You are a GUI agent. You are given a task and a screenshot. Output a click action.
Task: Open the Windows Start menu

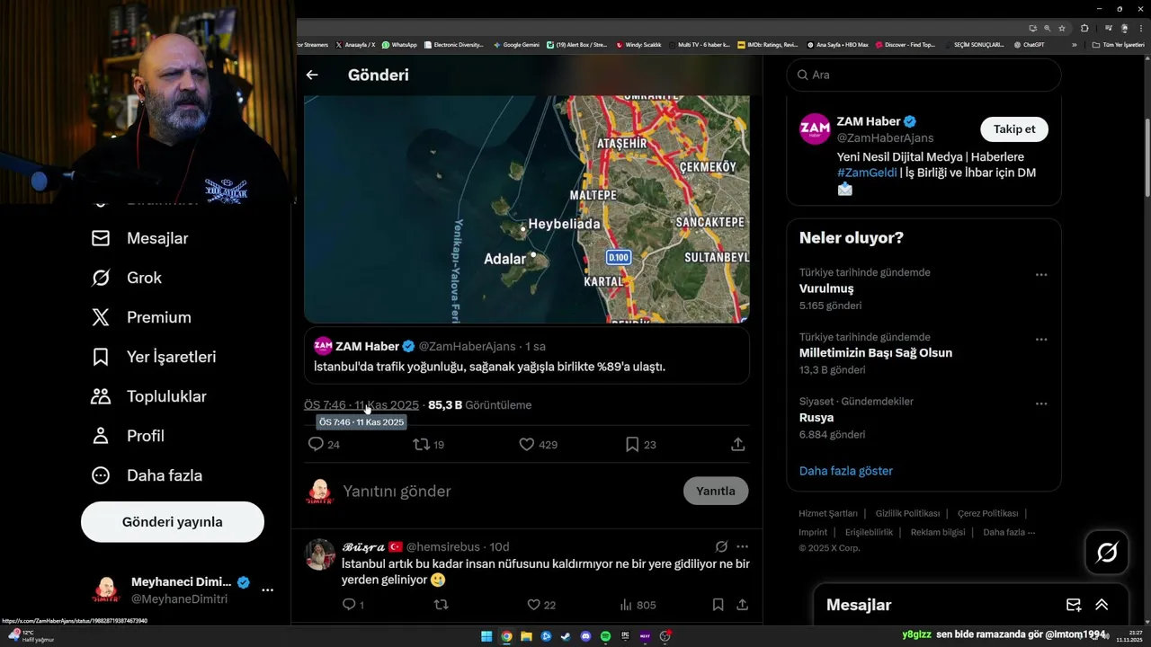[x=486, y=636]
